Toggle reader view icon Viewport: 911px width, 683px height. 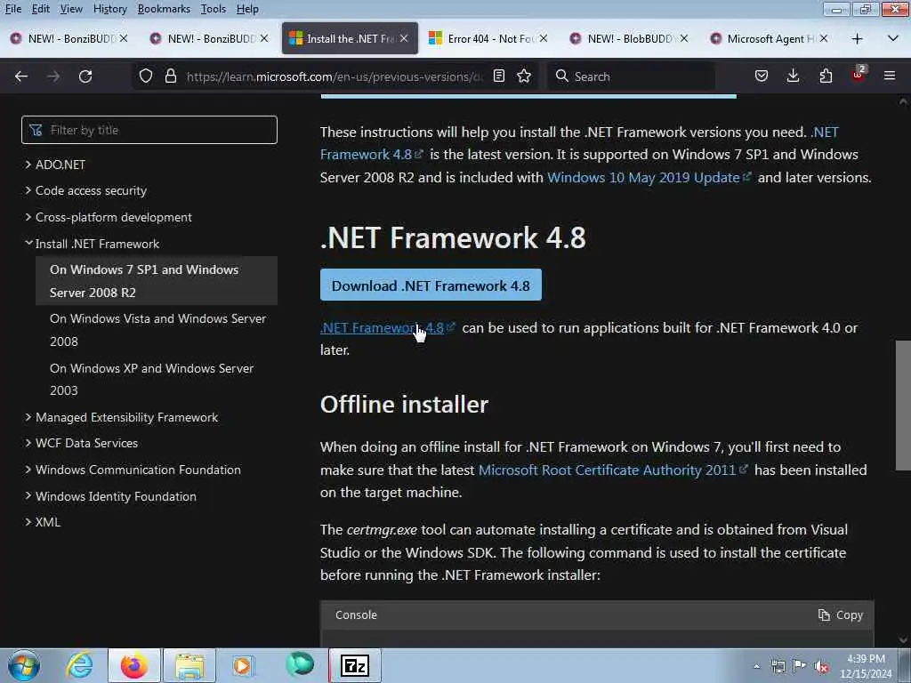coord(498,76)
